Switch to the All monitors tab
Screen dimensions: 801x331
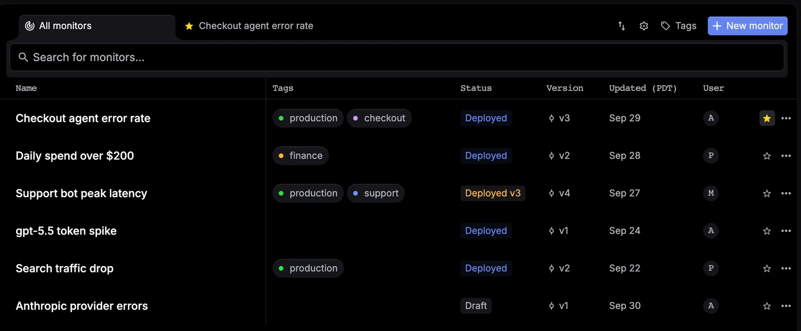tap(97, 26)
